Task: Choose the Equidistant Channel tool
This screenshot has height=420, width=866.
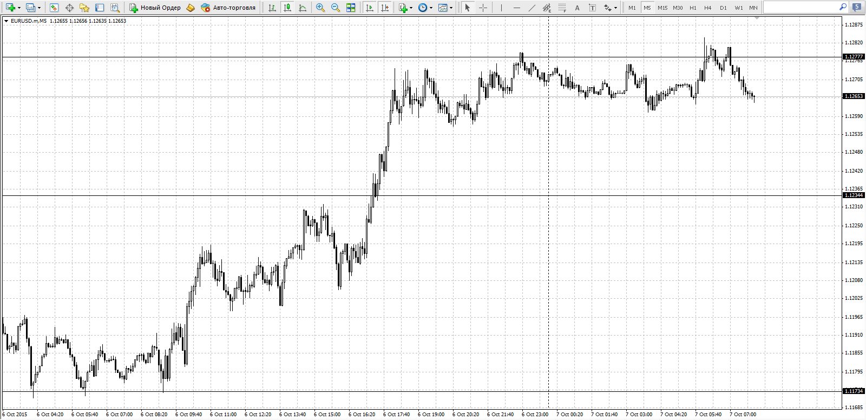Action: [x=547, y=8]
